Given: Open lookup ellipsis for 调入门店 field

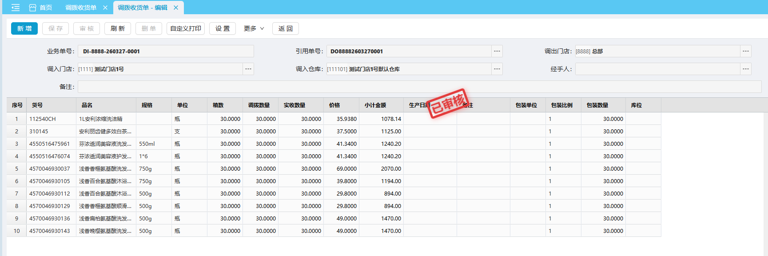Looking at the screenshot, I should click(248, 69).
